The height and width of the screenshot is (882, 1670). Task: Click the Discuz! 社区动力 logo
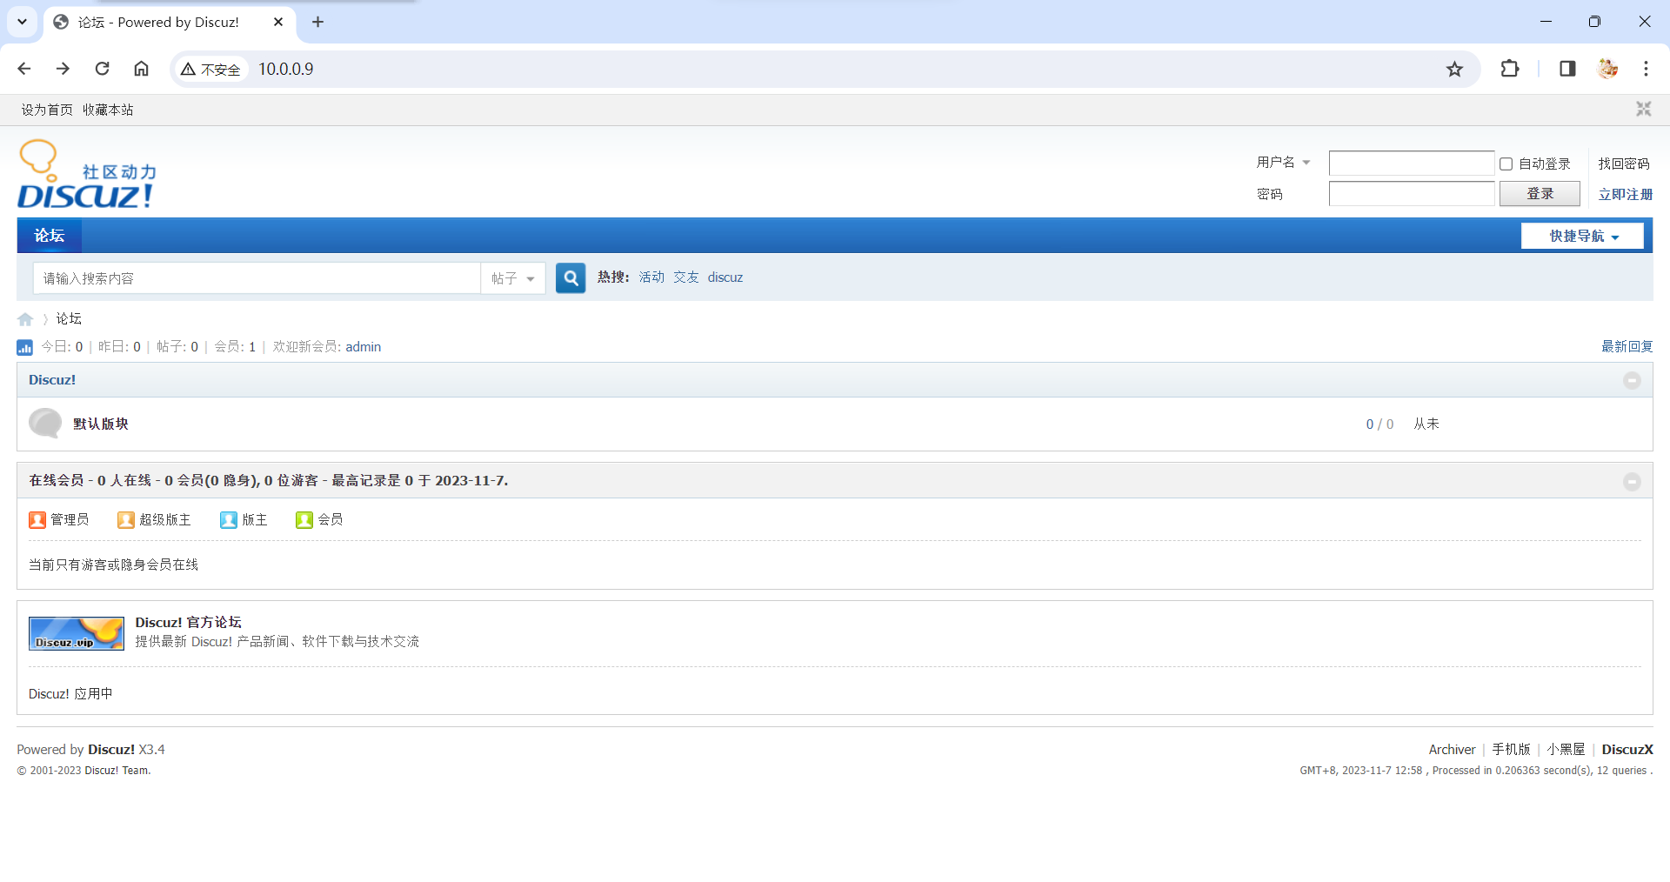[x=87, y=174]
